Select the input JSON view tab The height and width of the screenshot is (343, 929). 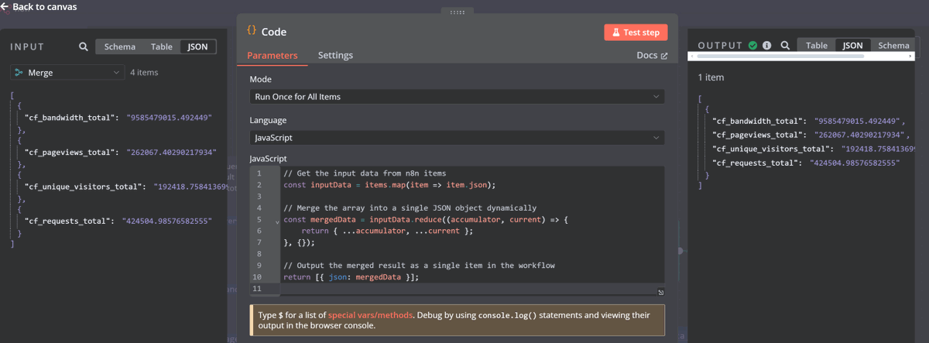coord(198,46)
